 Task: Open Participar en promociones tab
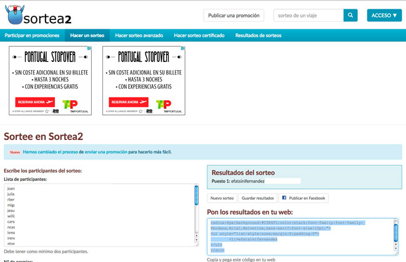(x=32, y=36)
